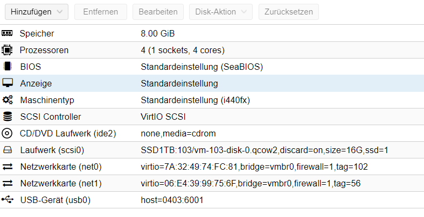Click the disc icon for CD/DVD Laufwerk

click(7, 133)
